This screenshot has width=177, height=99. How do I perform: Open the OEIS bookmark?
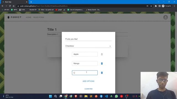22,10
